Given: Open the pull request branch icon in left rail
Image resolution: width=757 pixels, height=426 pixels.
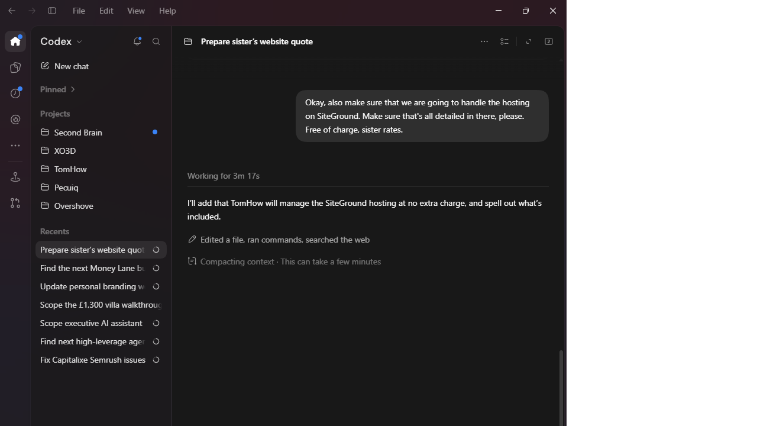Looking at the screenshot, I should (x=15, y=203).
